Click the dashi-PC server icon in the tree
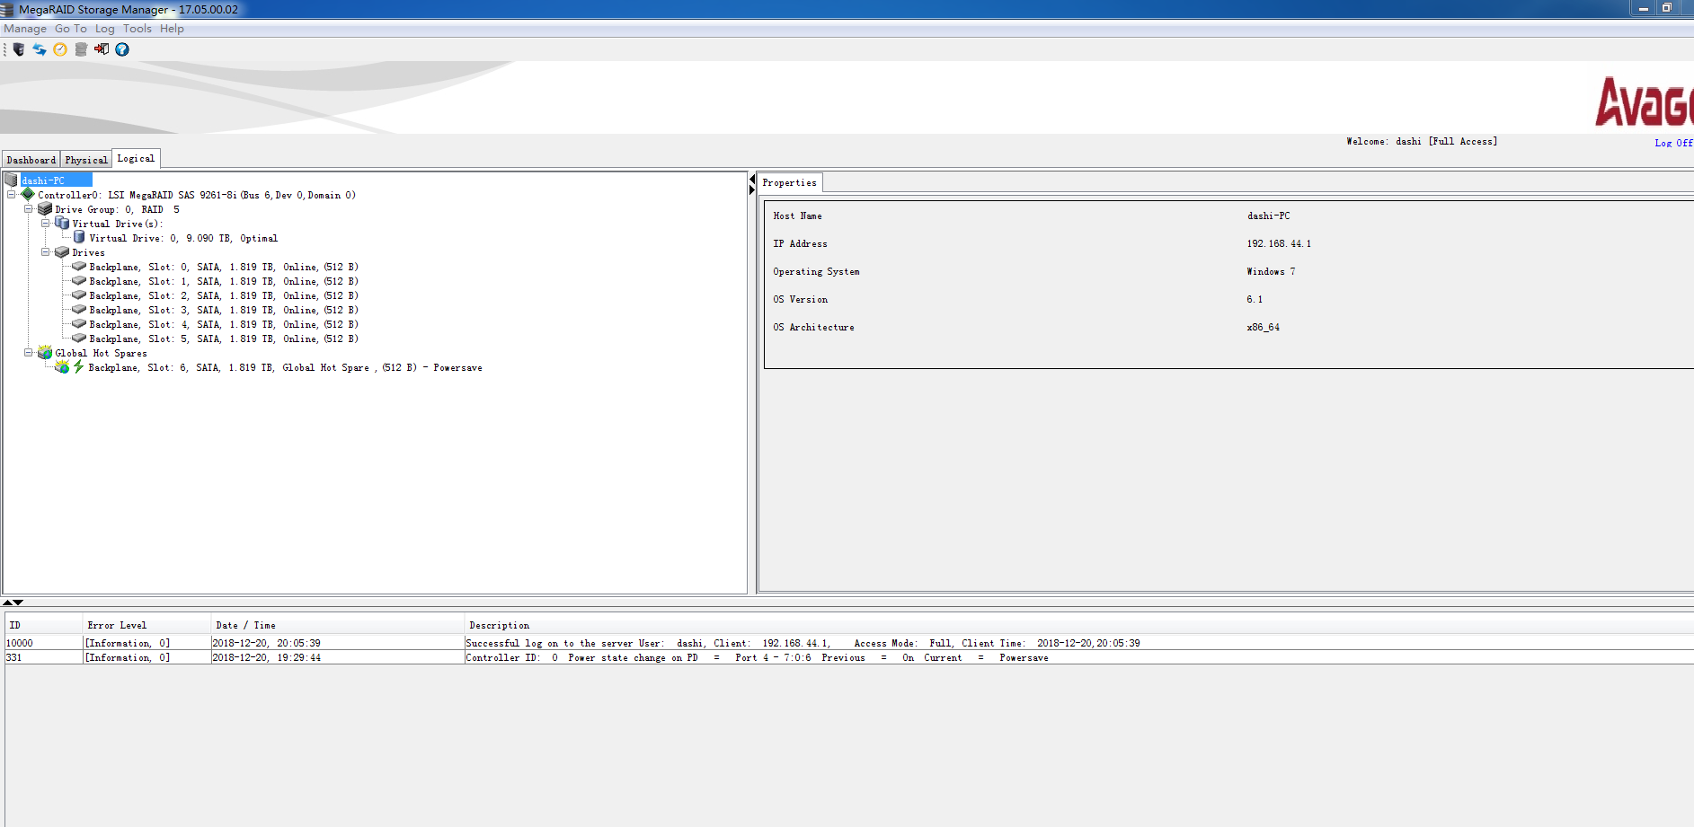Screen dimensions: 1694x827 point(11,180)
